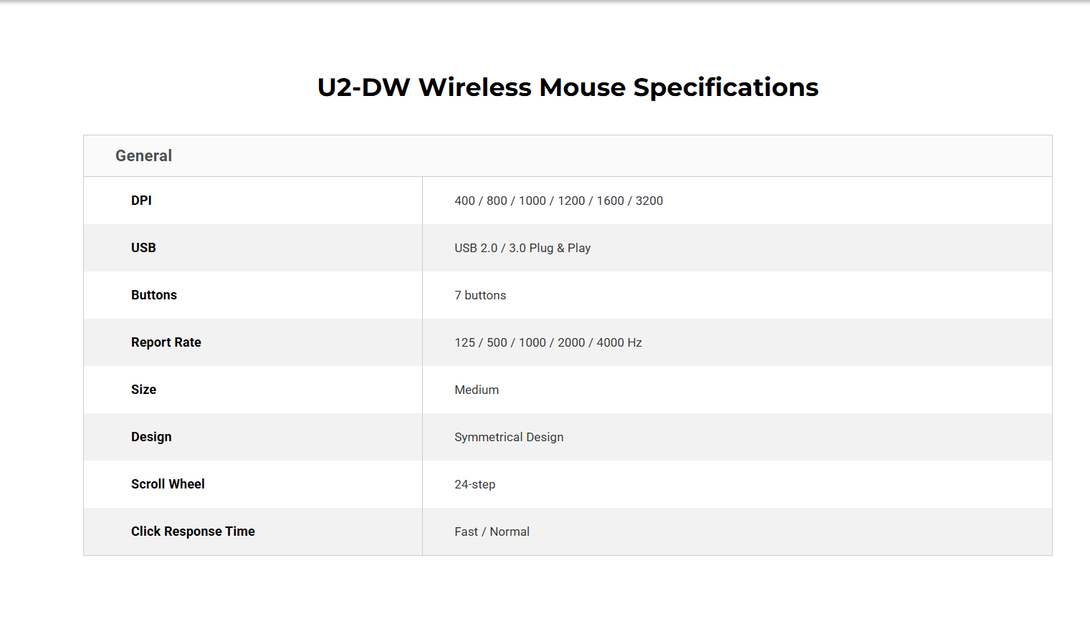
Task: Click the Design row label
Action: click(x=151, y=437)
